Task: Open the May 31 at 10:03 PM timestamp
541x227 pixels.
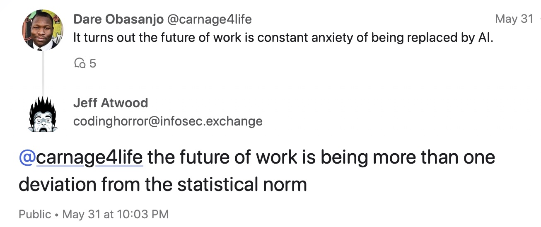Action: 116,214
